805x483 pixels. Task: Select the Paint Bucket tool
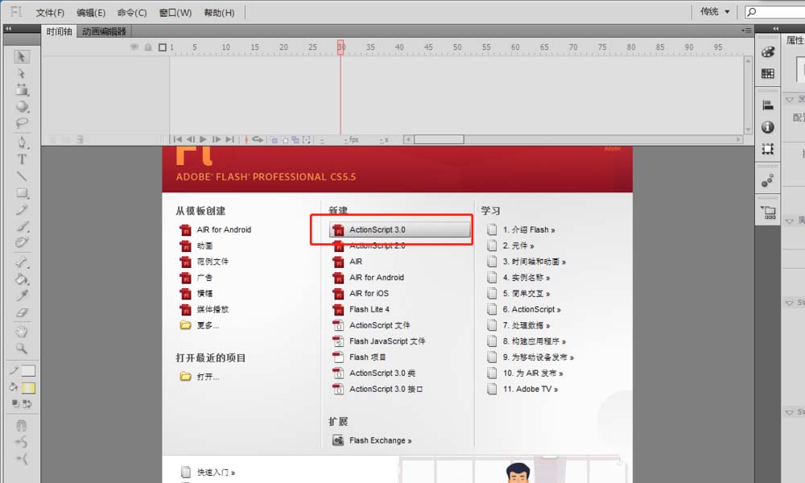point(21,279)
